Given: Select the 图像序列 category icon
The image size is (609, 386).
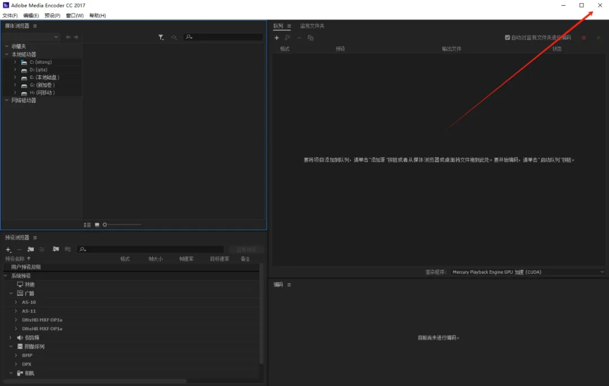Looking at the screenshot, I should click(20, 347).
